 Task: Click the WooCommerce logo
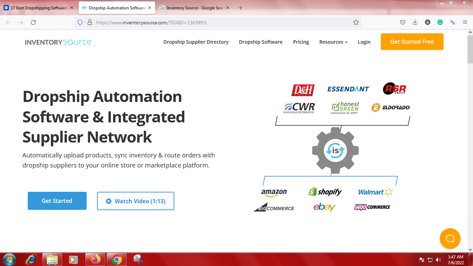[x=372, y=207]
